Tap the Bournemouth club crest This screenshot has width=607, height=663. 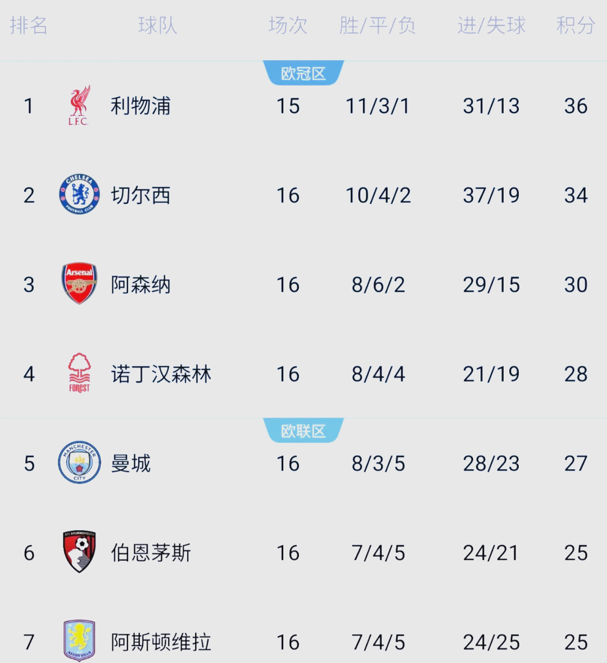click(x=79, y=552)
